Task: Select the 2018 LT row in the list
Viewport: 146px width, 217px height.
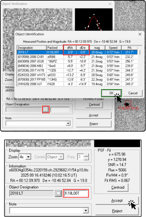Action: point(77,52)
